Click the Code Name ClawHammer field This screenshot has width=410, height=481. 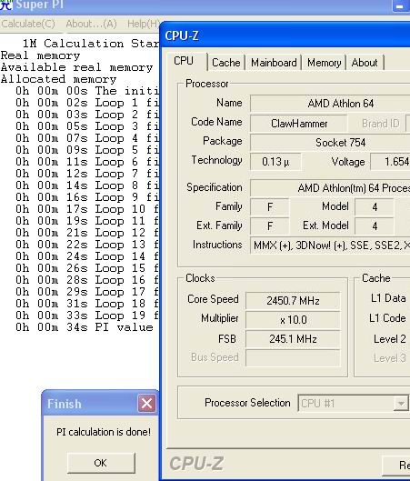pos(299,124)
